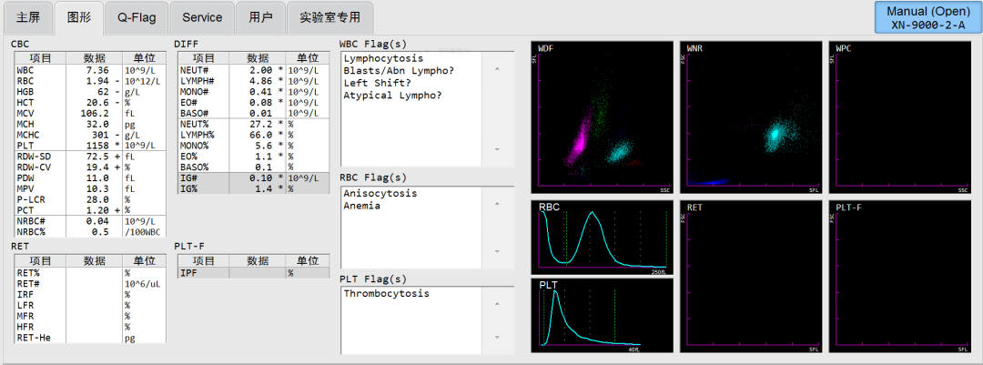Select the Anisocytosis flag in RBC Flag(s)

(380, 193)
